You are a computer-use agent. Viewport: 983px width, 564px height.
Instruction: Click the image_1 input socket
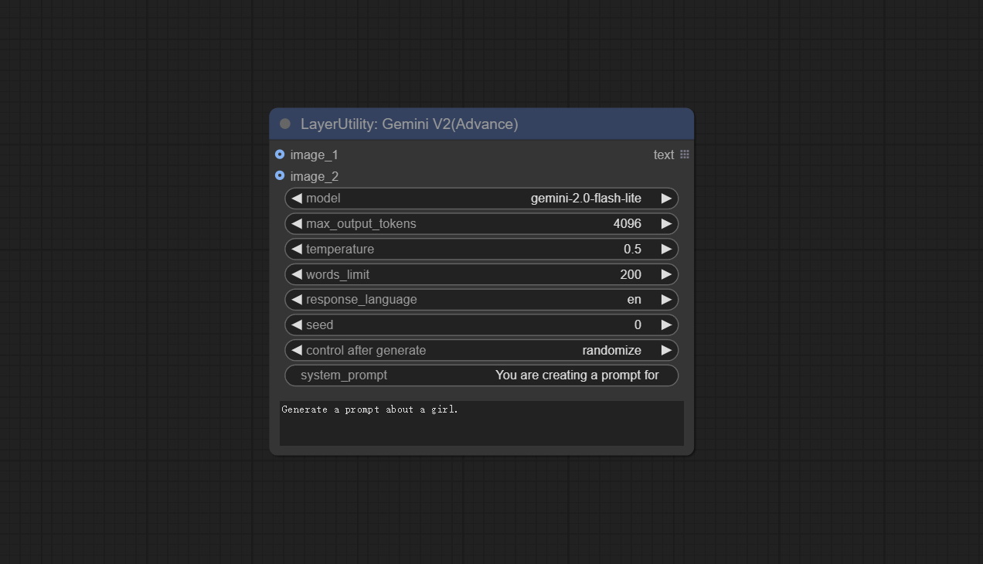pyautogui.click(x=280, y=155)
